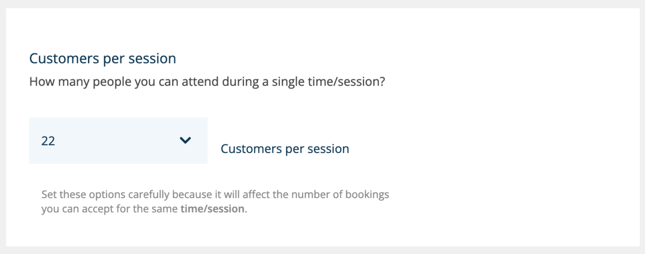
Task: Click 'single time/session?' in the question
Action: [339, 83]
